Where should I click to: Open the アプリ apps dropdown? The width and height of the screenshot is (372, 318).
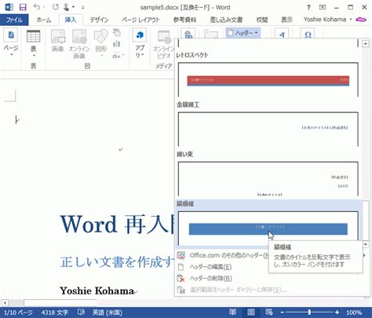140,44
